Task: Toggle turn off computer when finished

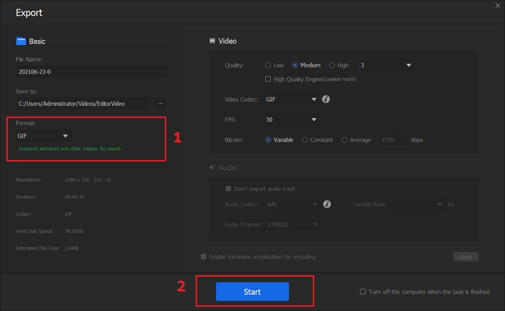Action: coord(362,291)
